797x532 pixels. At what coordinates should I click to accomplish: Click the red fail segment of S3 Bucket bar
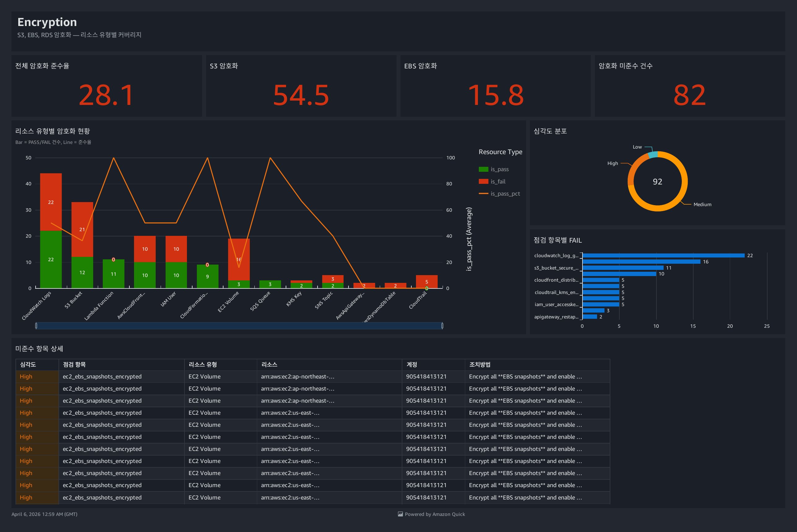click(x=82, y=230)
